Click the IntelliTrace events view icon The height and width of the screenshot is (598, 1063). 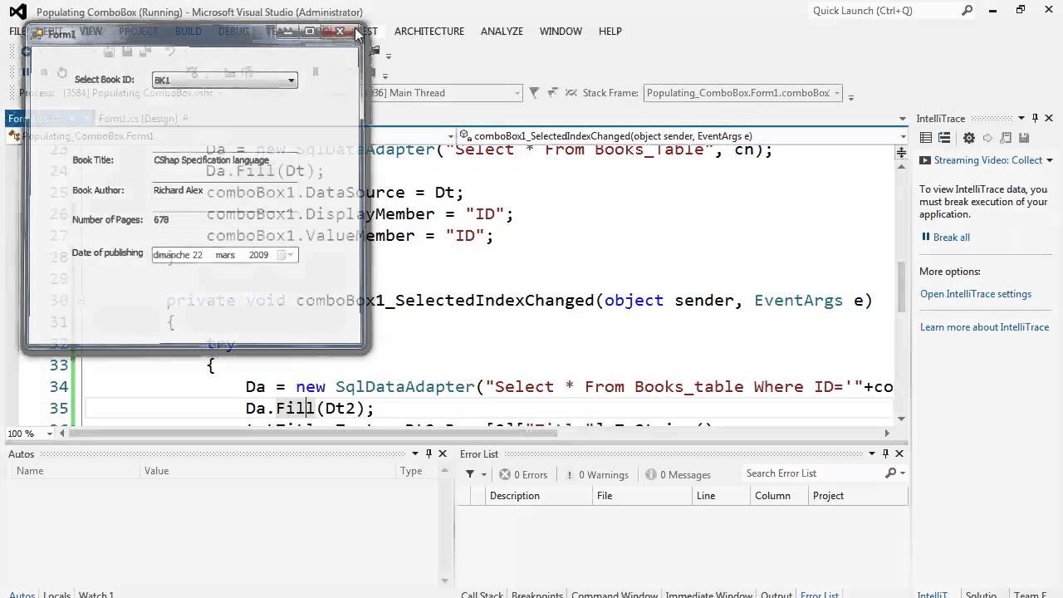point(927,139)
